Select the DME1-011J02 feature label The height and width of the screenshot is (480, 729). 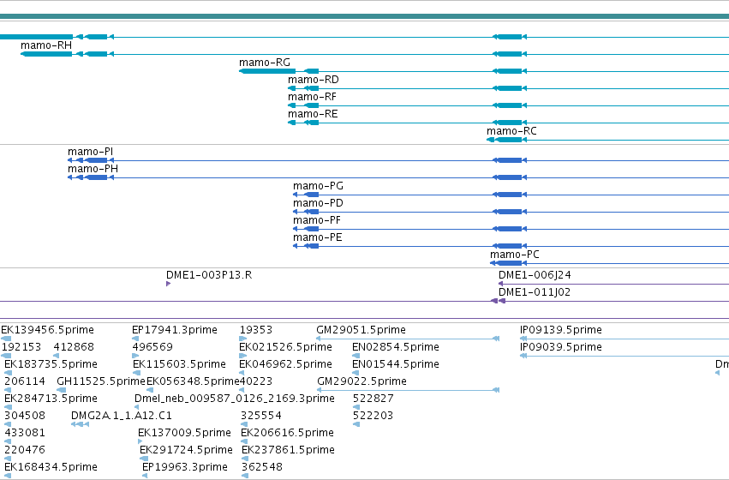(x=535, y=292)
